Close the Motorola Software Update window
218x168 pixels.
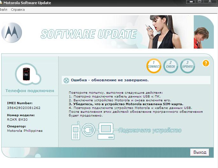click(210, 2)
